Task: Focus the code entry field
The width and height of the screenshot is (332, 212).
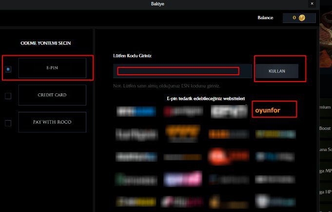Action: 182,71
